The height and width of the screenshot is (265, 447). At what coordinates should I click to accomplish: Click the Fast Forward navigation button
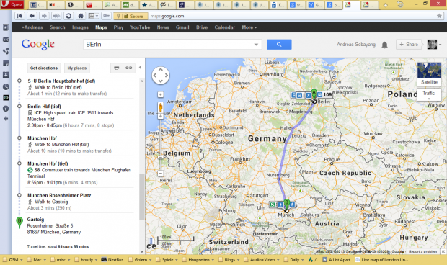coord(56,16)
